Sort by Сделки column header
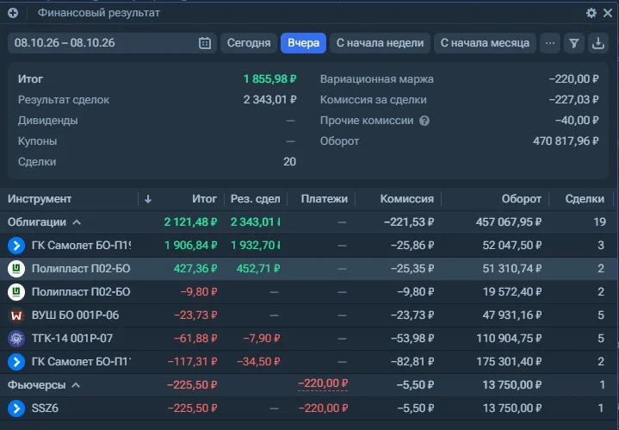 click(x=585, y=199)
